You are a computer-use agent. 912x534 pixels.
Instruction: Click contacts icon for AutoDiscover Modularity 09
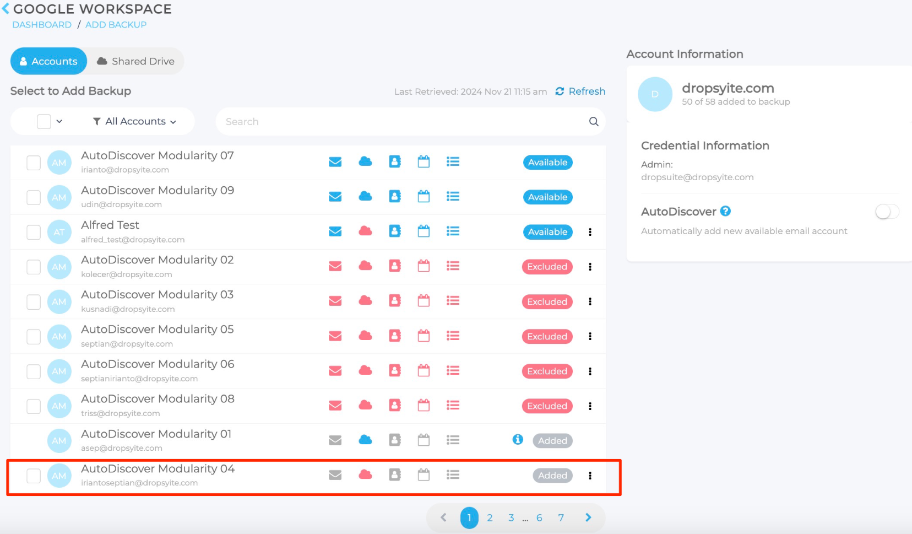(395, 197)
